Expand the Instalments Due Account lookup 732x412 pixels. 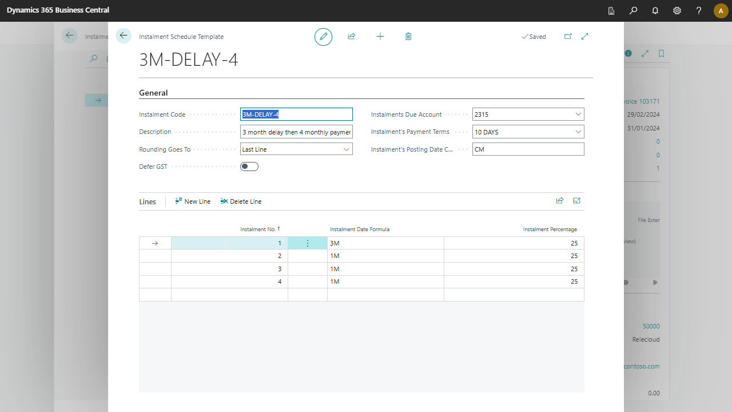578,114
